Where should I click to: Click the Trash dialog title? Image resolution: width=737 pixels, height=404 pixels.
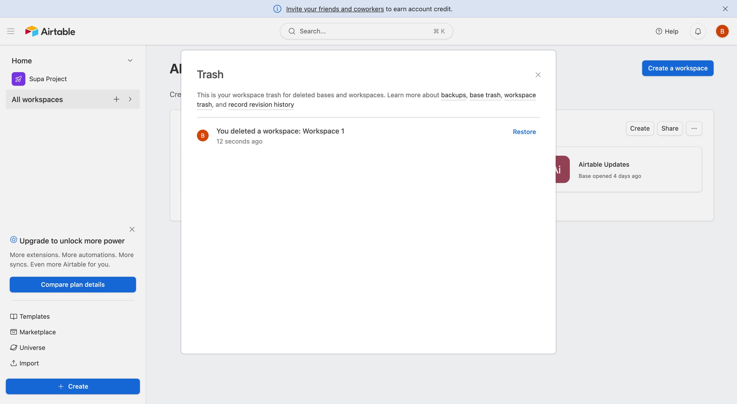click(x=210, y=74)
